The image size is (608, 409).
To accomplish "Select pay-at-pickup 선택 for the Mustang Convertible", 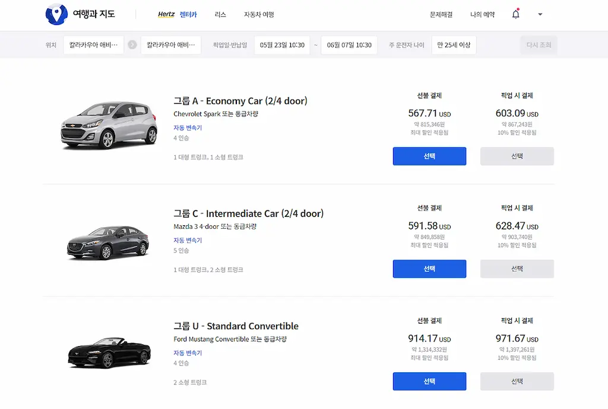I will point(517,381).
